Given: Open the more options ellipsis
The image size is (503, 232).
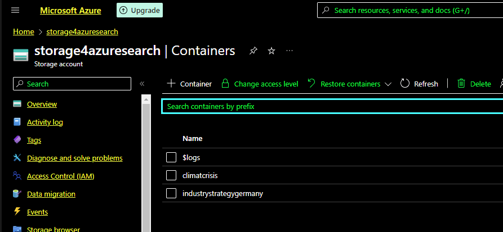Looking at the screenshot, I should click(290, 51).
